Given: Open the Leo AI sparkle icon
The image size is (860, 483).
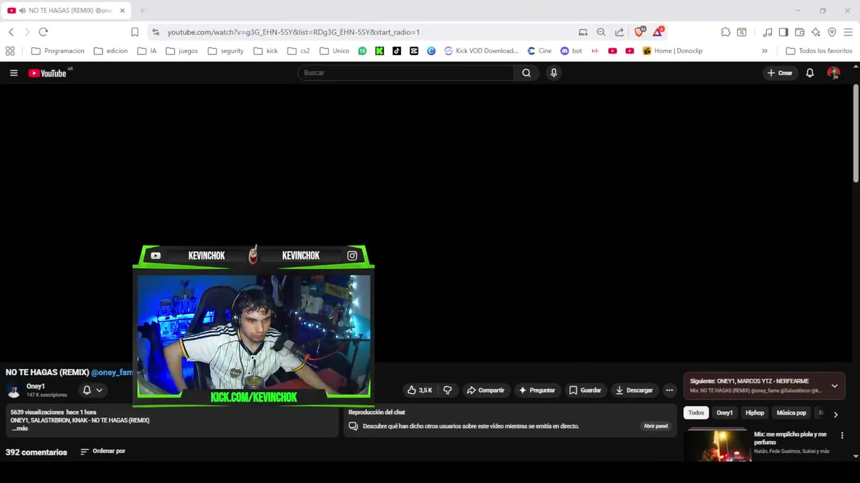Looking at the screenshot, I should point(816,32).
